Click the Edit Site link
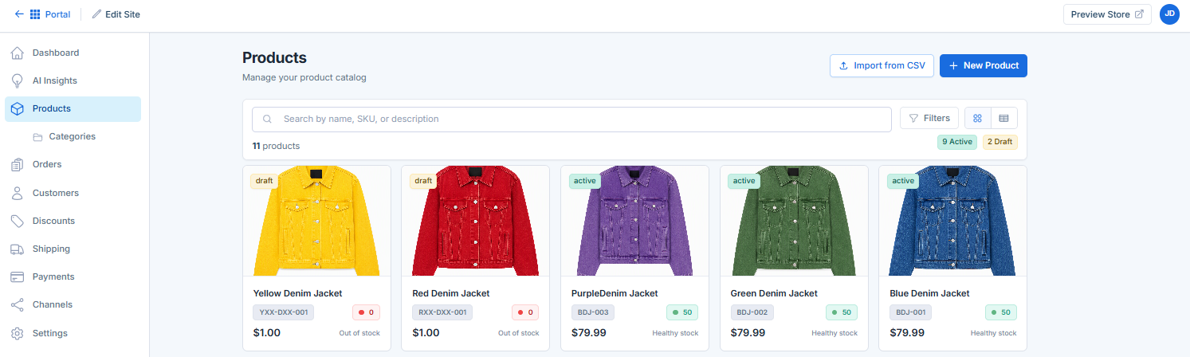This screenshot has height=357, width=1190. click(x=116, y=14)
